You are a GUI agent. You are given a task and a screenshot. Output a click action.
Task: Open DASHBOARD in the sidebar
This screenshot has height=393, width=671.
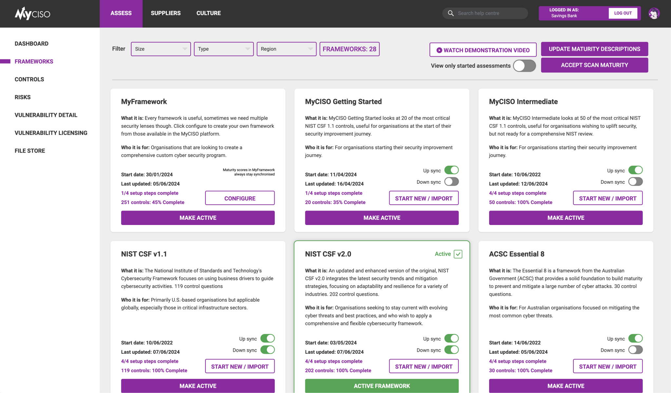coord(31,44)
